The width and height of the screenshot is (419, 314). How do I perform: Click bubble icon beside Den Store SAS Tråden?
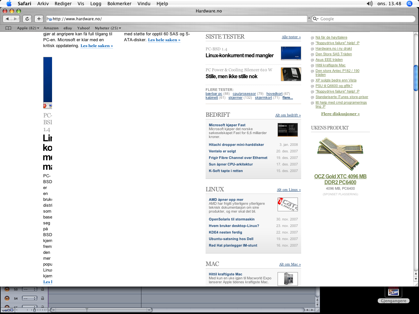[x=312, y=55]
